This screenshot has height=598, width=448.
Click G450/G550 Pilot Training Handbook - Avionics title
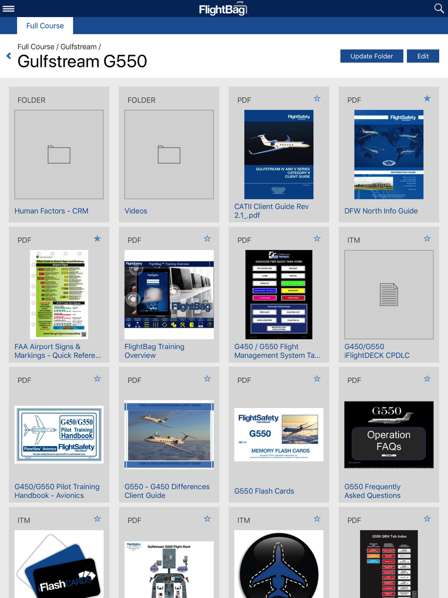tap(57, 491)
